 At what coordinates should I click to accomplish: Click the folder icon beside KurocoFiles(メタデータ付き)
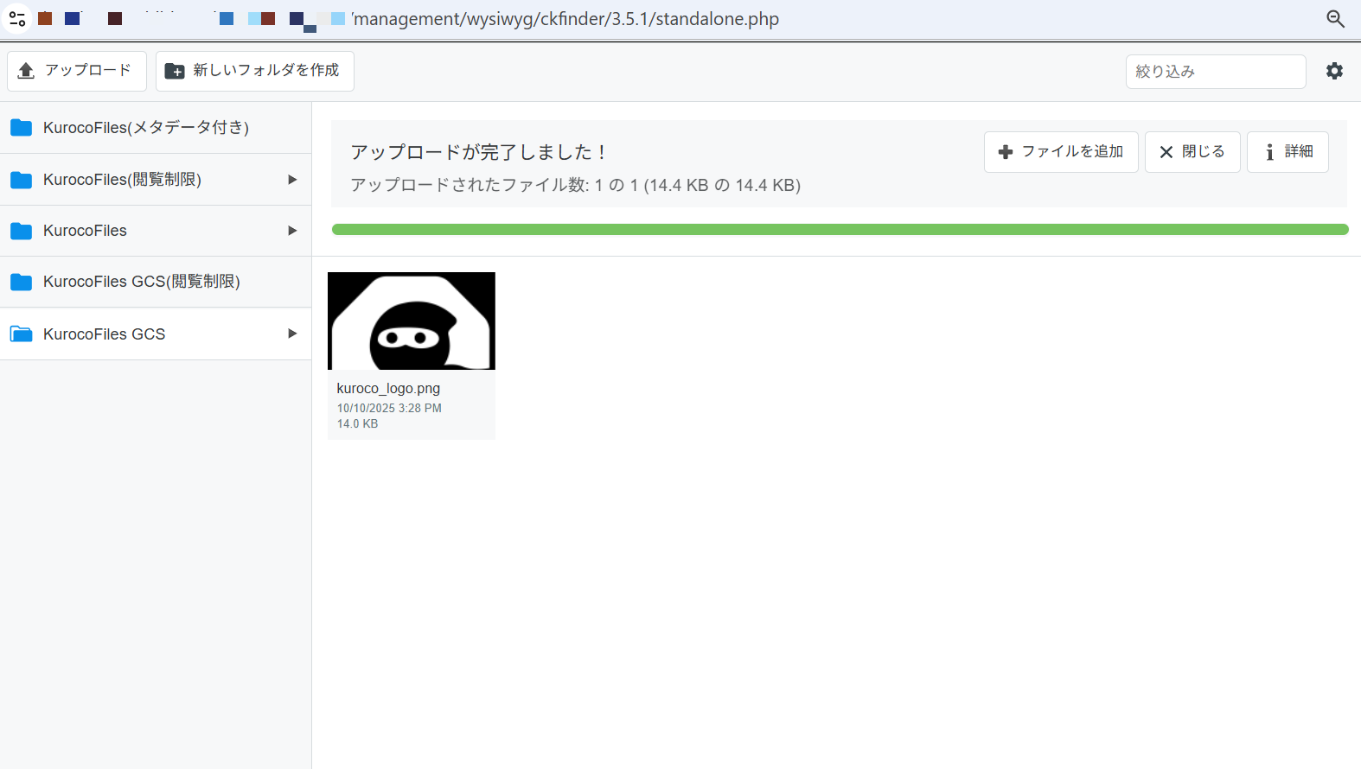[22, 128]
